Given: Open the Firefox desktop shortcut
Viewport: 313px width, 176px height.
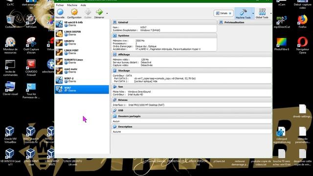Looking at the screenshot, I should point(303,22).
